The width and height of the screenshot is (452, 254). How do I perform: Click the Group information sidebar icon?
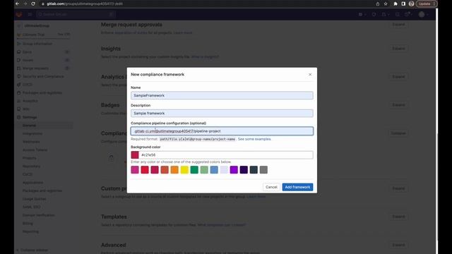(x=19, y=44)
